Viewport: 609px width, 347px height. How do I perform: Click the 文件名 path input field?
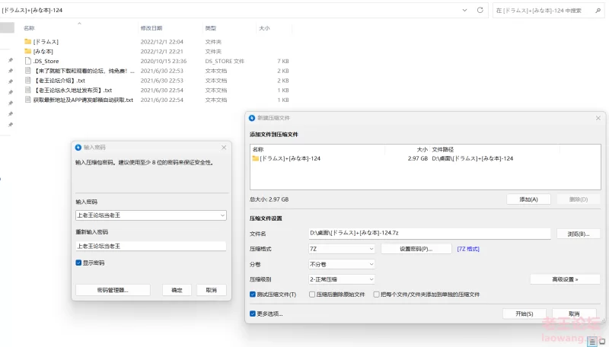point(429,233)
